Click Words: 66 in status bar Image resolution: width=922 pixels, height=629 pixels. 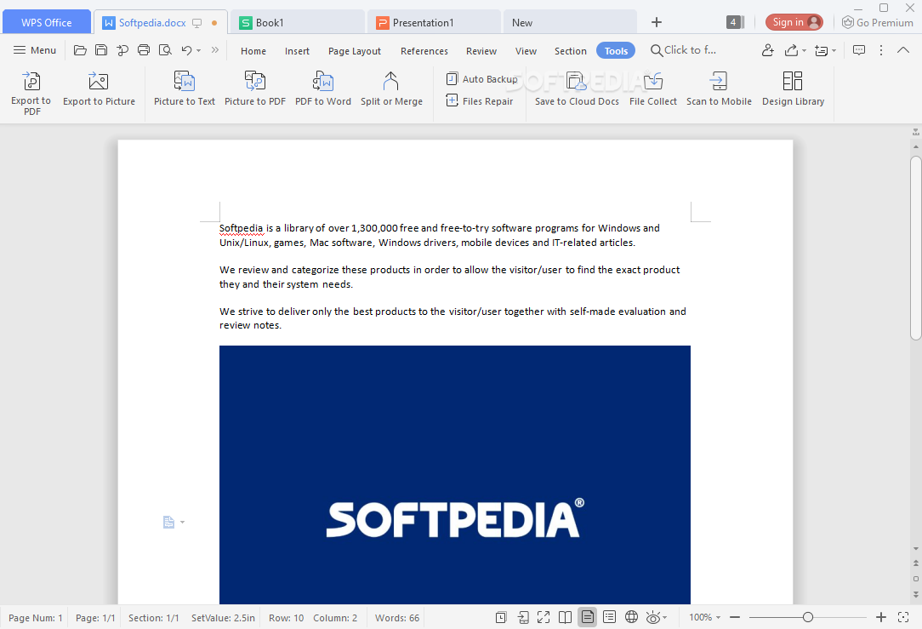[x=397, y=618]
